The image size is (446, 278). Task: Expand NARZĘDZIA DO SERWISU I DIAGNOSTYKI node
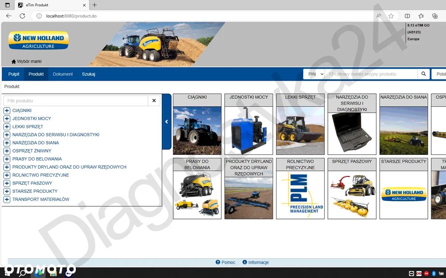[7, 135]
